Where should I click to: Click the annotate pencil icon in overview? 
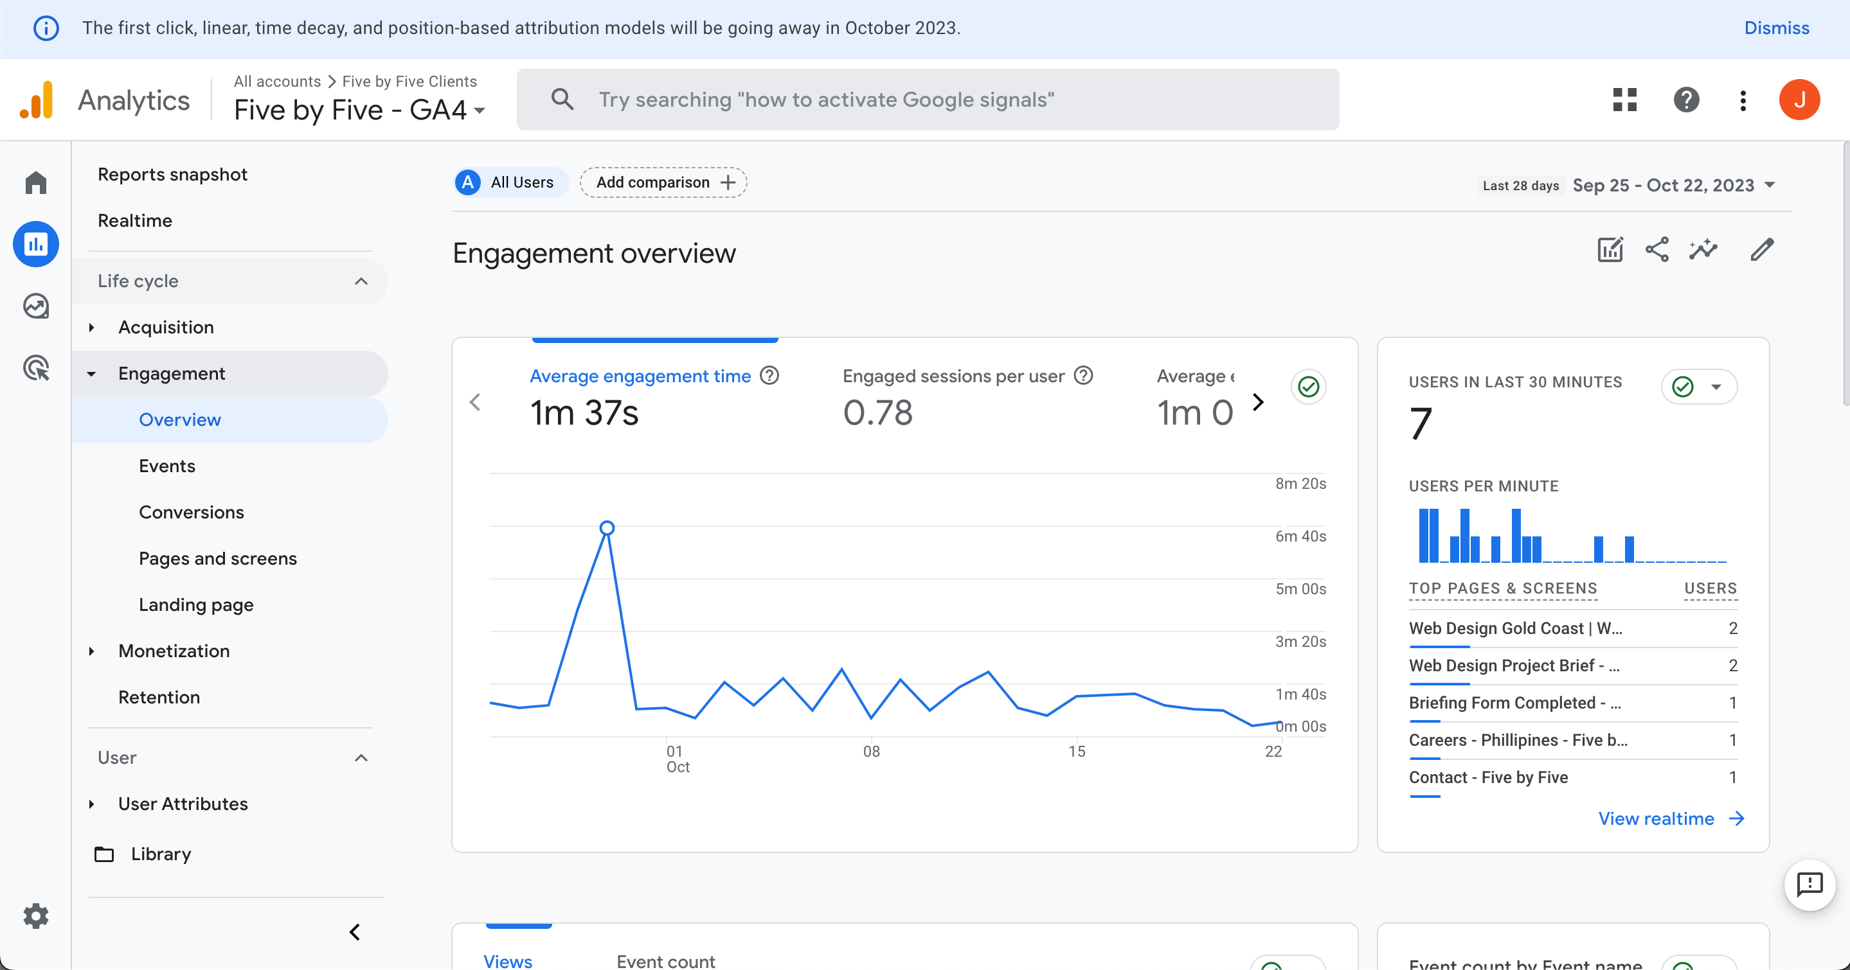coord(1762,249)
